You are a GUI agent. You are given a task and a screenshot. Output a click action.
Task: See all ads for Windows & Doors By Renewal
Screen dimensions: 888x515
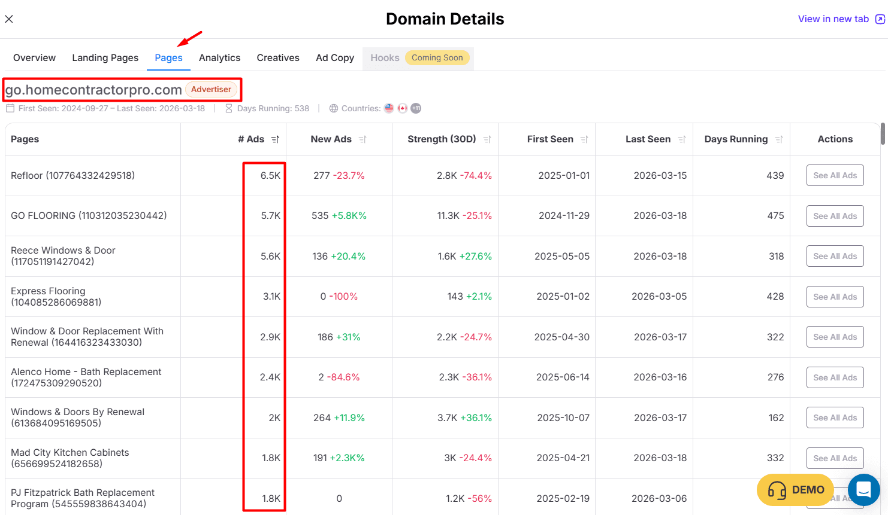click(x=835, y=418)
